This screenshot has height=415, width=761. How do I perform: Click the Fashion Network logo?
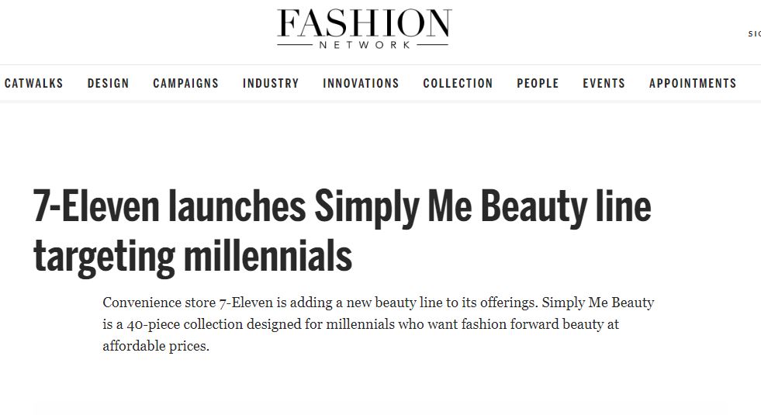364,24
